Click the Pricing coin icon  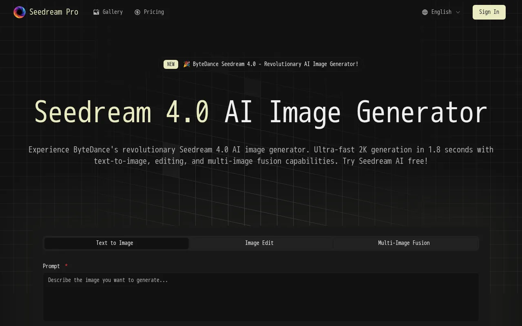(137, 12)
